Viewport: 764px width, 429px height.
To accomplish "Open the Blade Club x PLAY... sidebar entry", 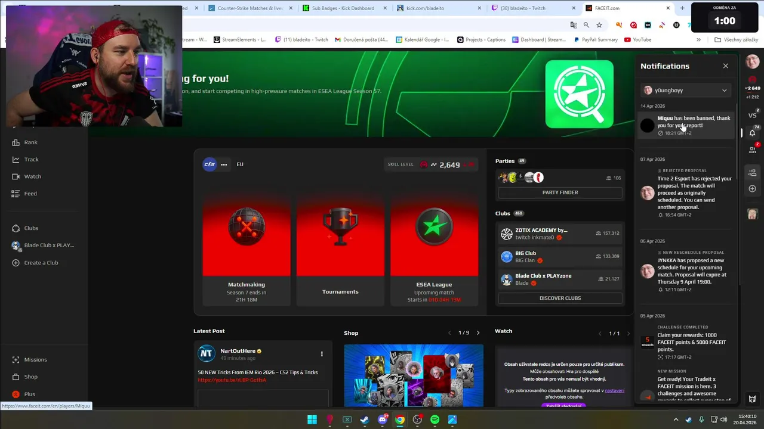I will click(43, 245).
